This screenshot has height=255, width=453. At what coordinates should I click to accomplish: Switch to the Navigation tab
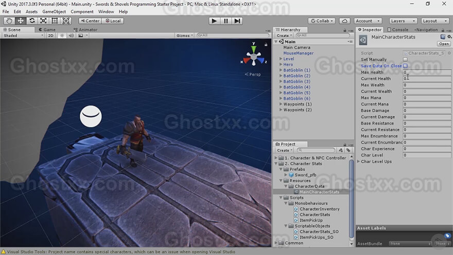[x=426, y=30]
